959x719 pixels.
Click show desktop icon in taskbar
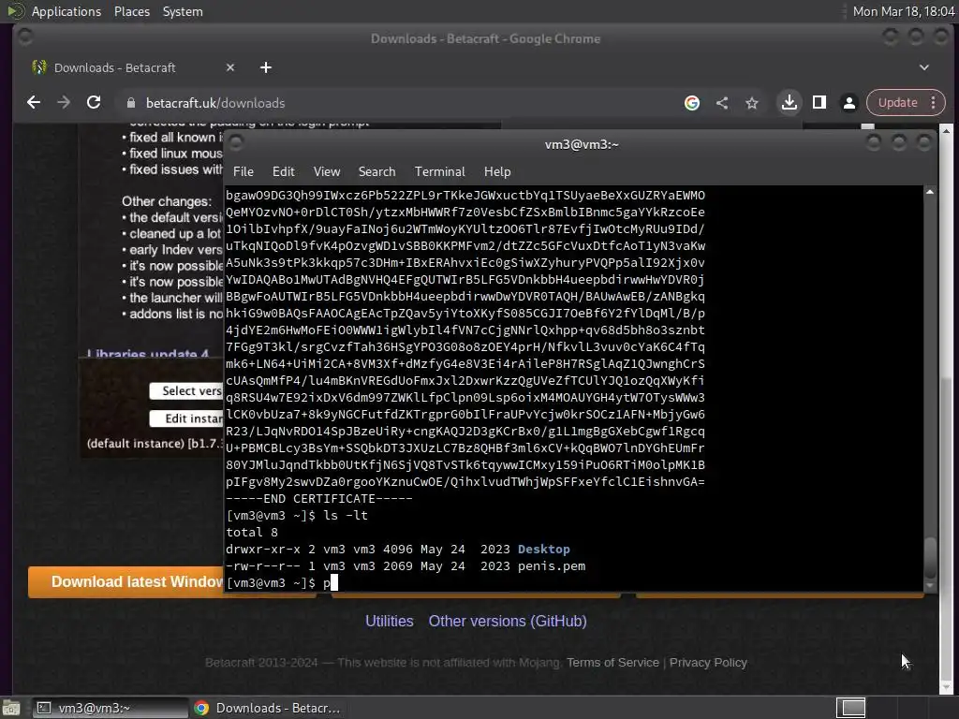coord(11,708)
